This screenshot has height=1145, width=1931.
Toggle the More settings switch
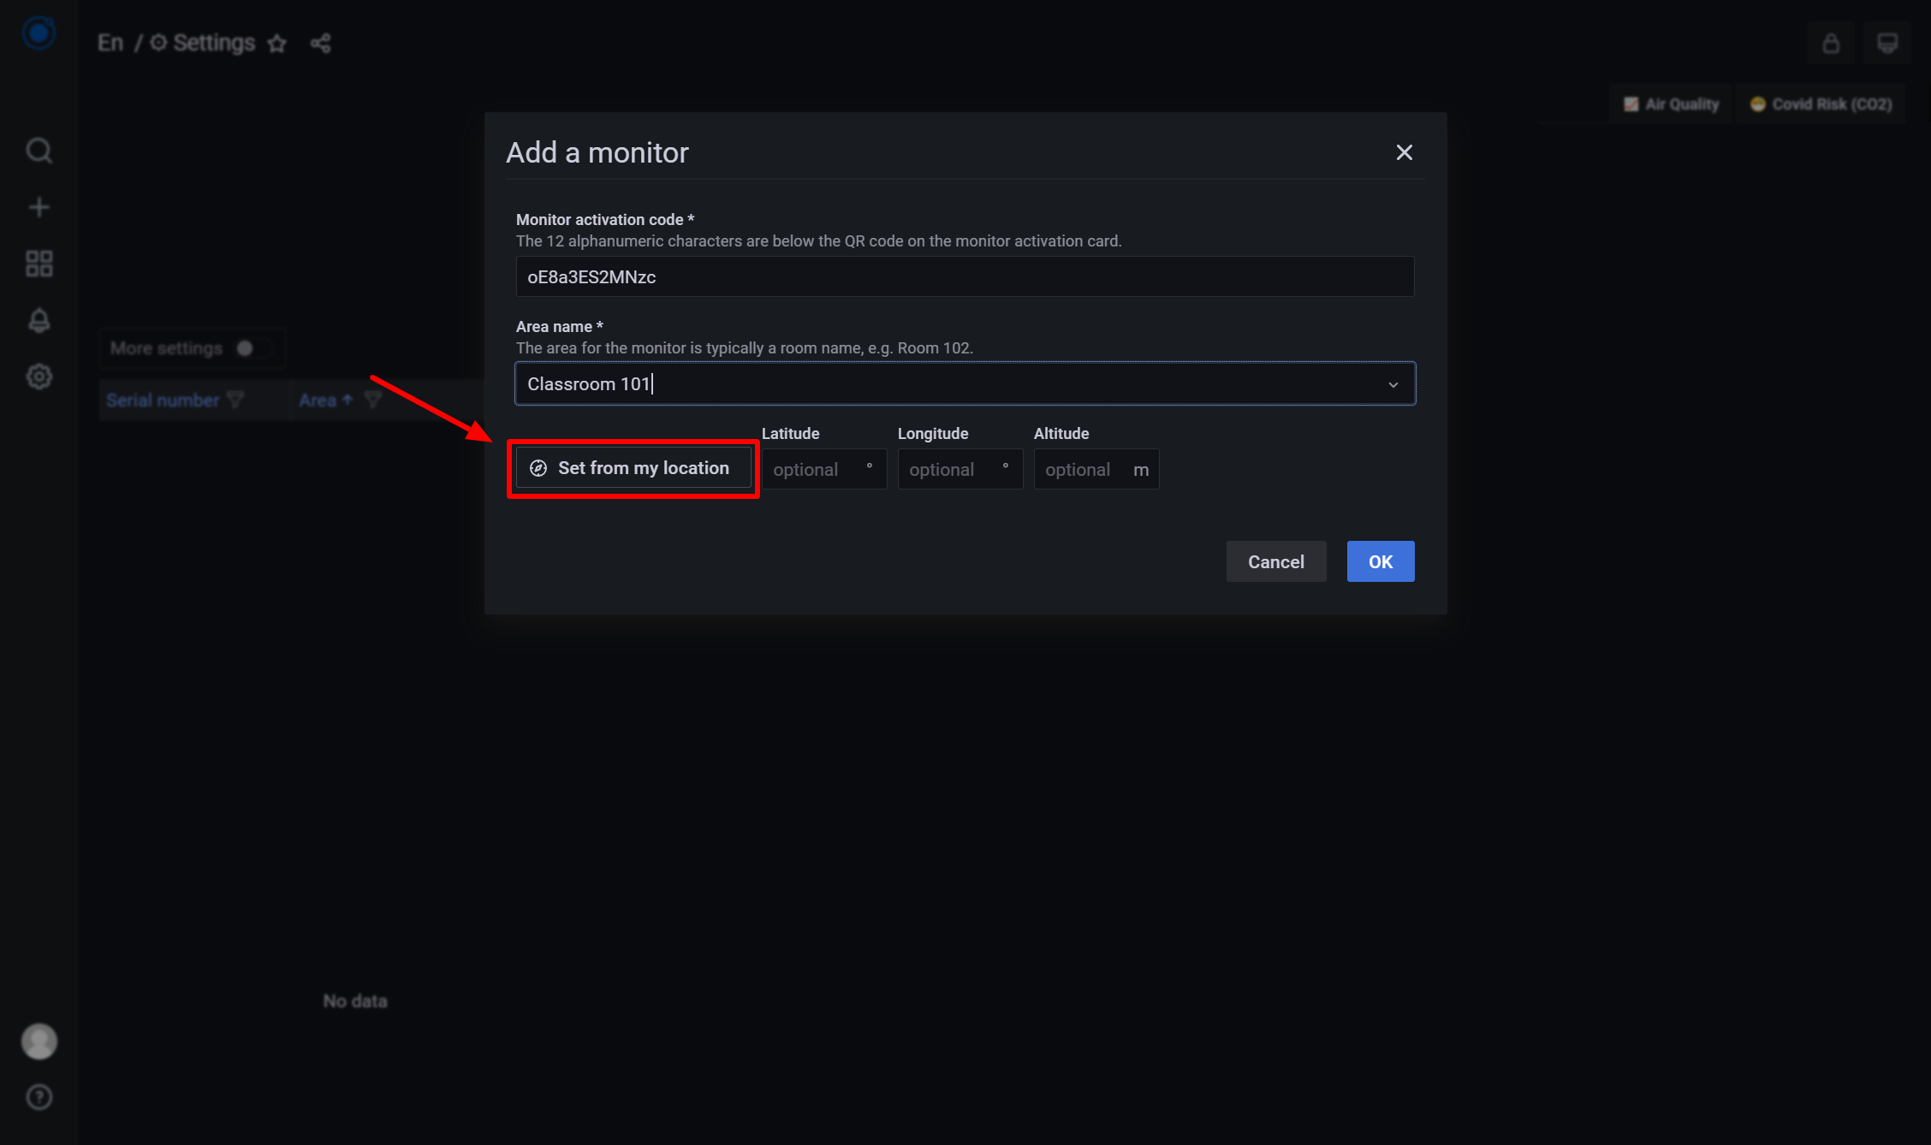(253, 348)
